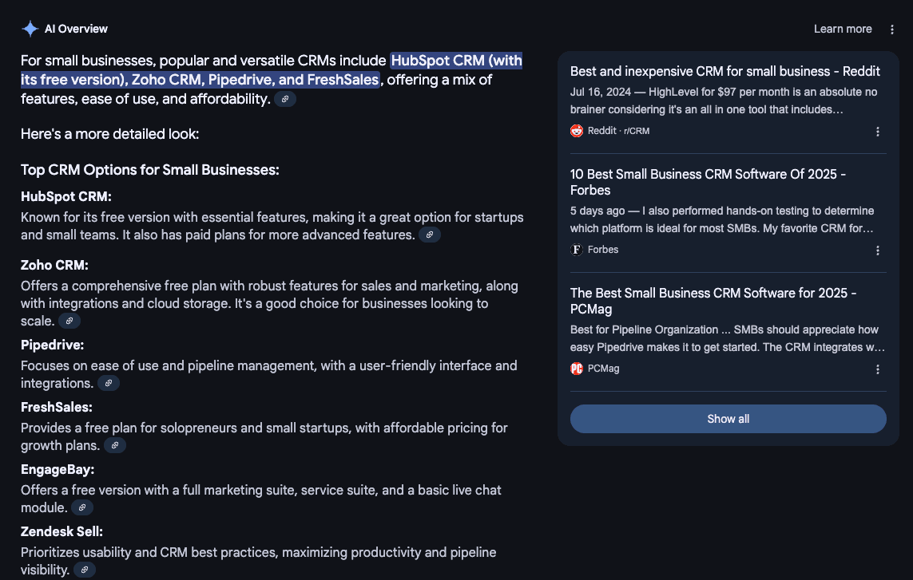This screenshot has width=913, height=580.
Task: Open the top-right AI Overview options menu
Action: [x=891, y=28]
